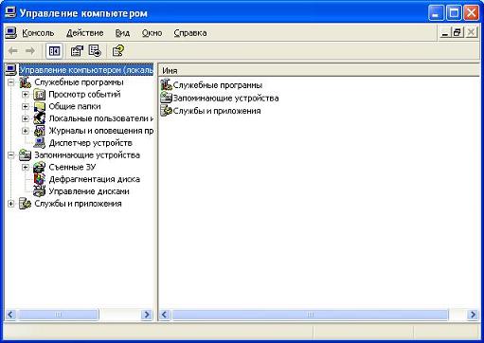The height and width of the screenshot is (343, 484).
Task: Click right pane scrollbar right arrow
Action: (x=473, y=315)
